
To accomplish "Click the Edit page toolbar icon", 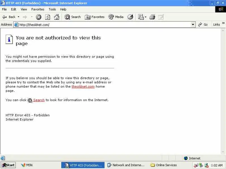I will click(161, 17).
